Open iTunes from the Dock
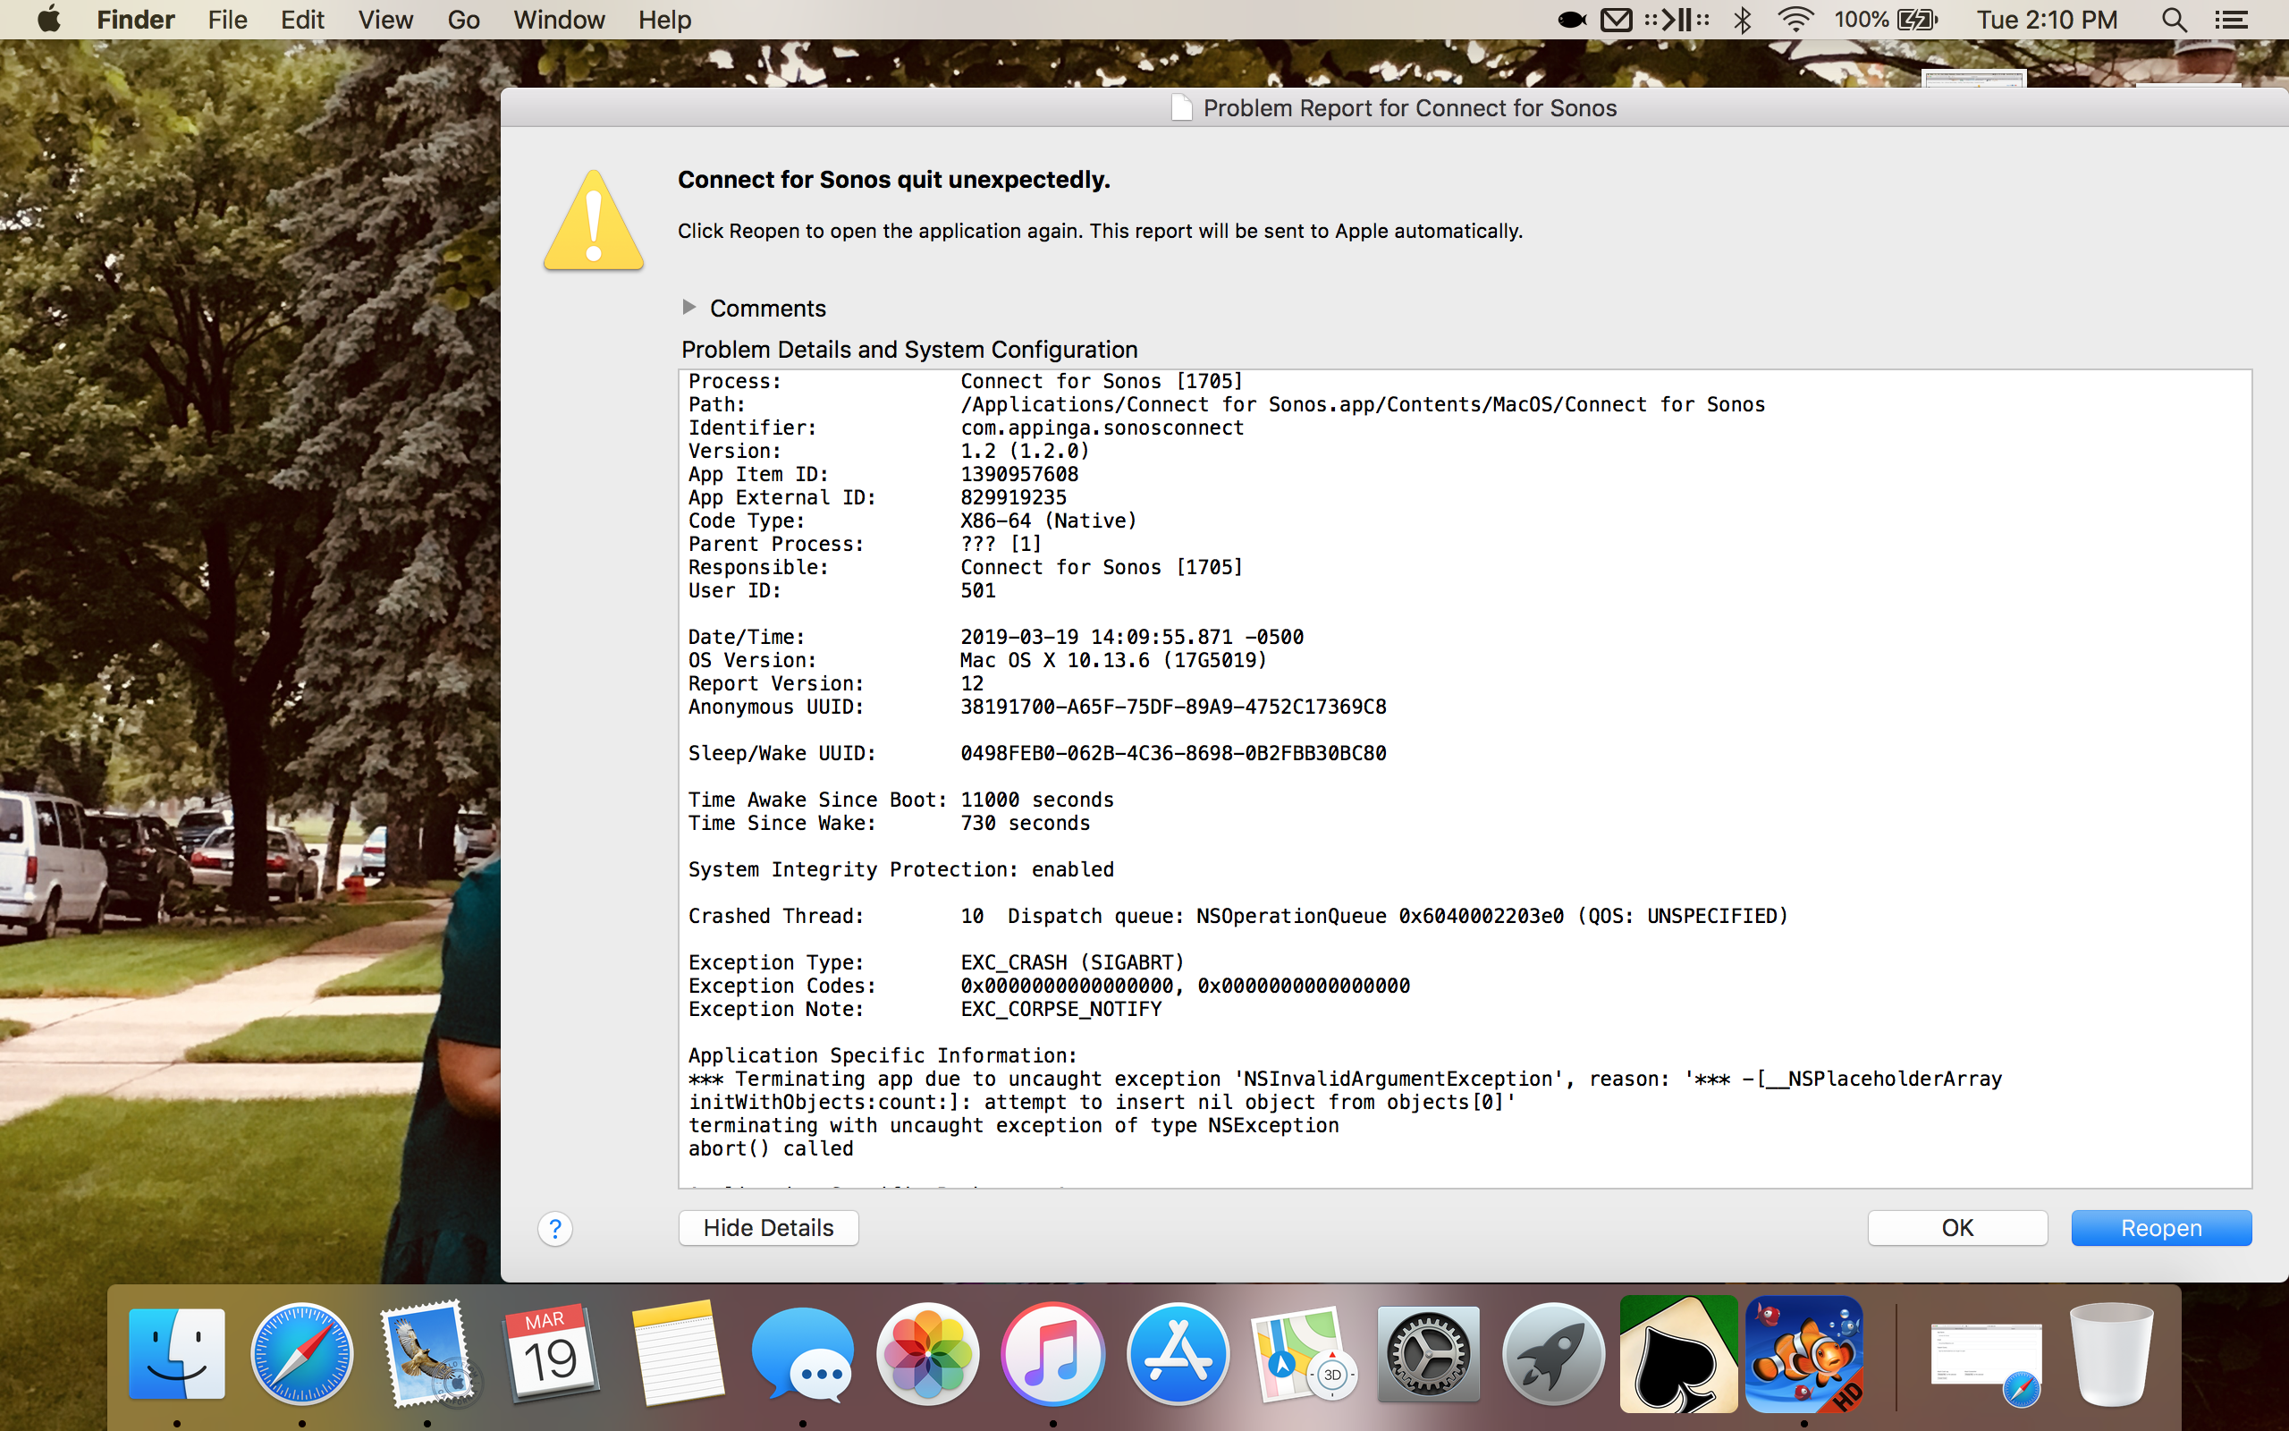 [1052, 1353]
